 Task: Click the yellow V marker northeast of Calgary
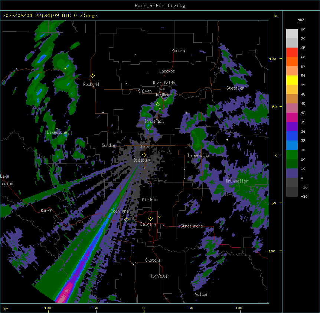(159, 217)
